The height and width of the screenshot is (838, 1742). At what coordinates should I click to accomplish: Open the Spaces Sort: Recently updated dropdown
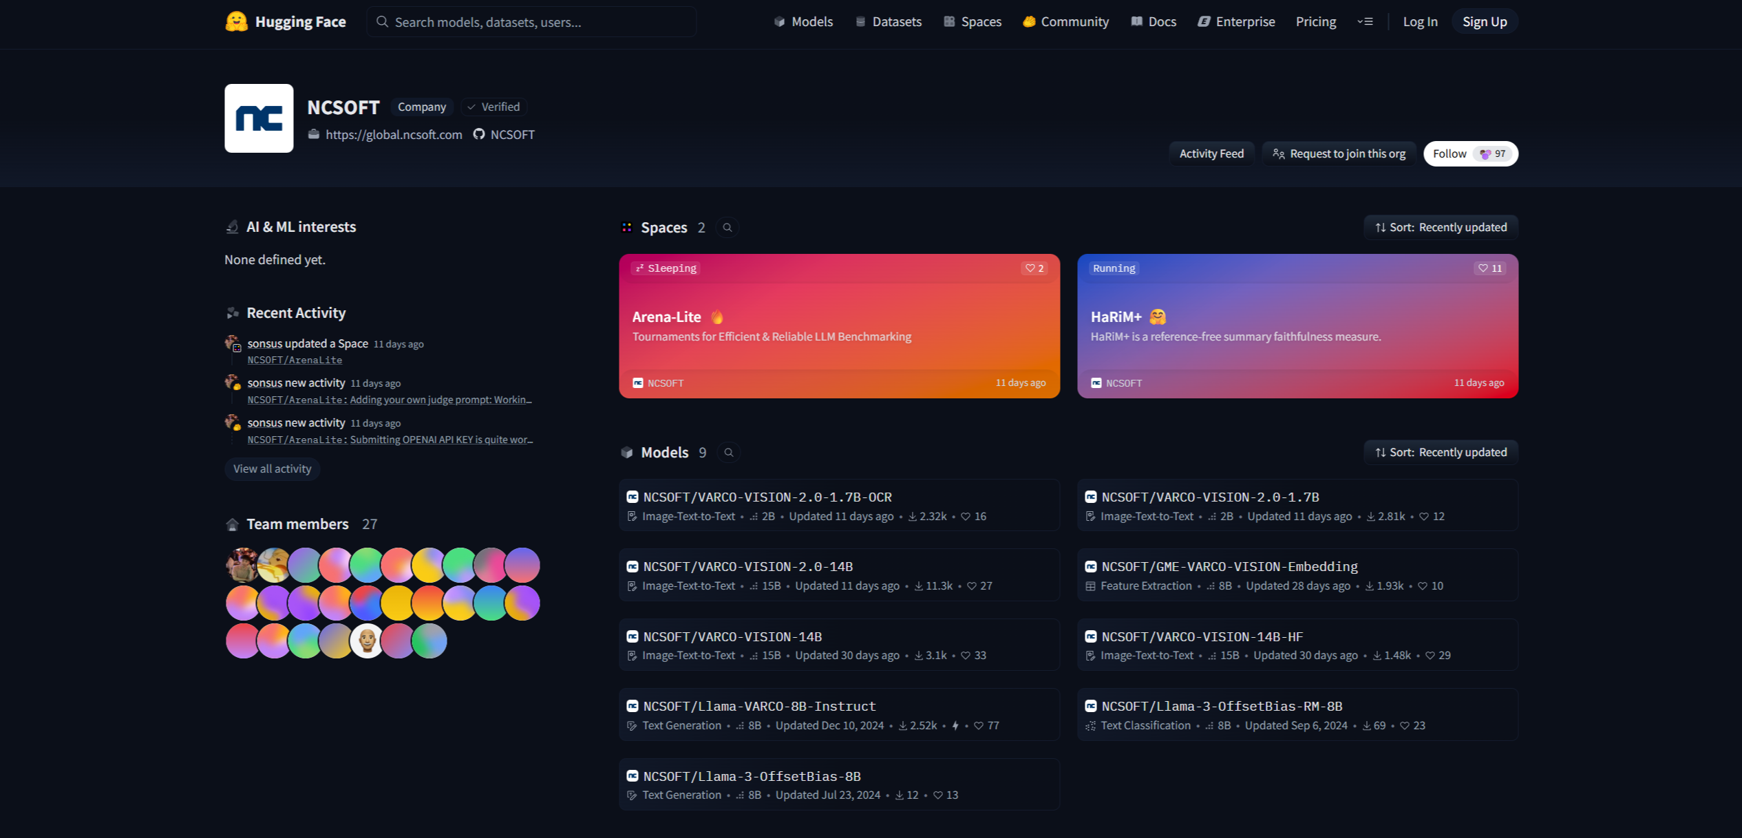click(1441, 228)
